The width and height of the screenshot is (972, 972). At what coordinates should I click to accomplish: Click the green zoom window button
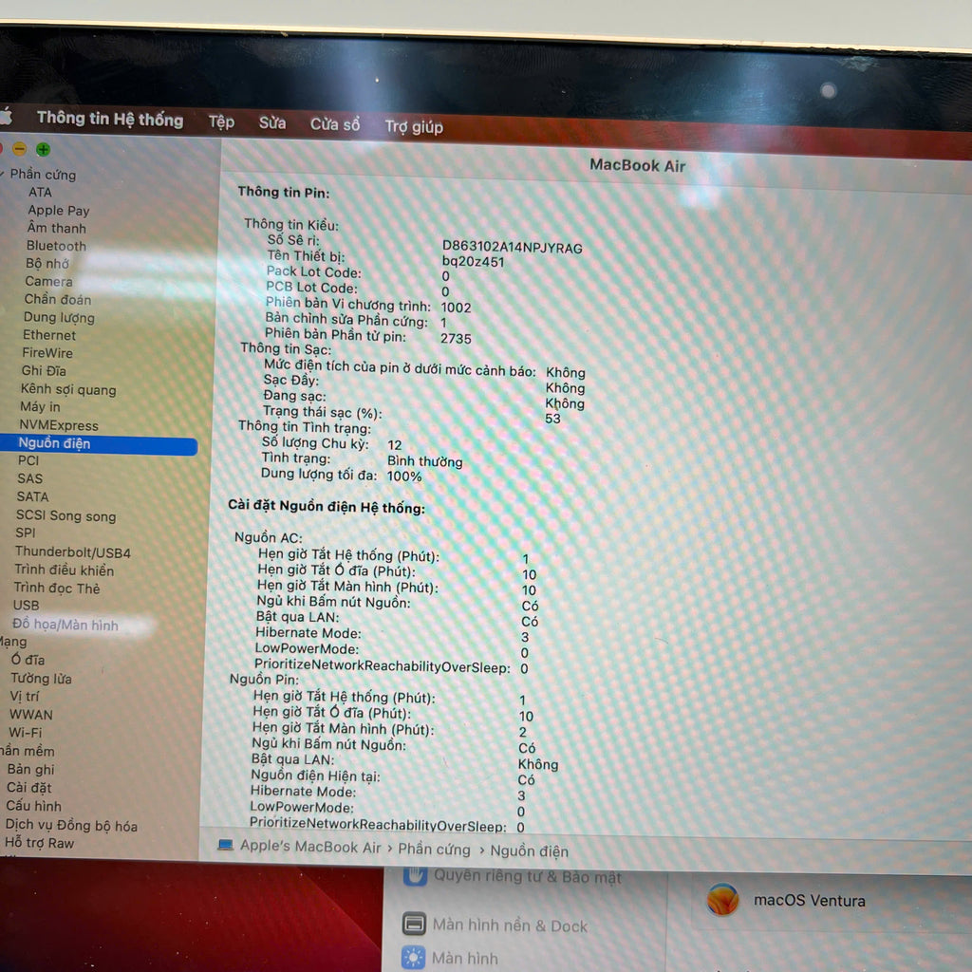pyautogui.click(x=43, y=149)
